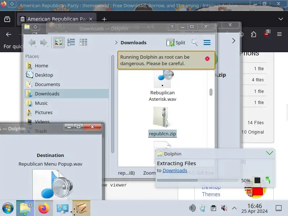Click Downloads breadcrumb in location bar
288x216 pixels.
point(134,42)
